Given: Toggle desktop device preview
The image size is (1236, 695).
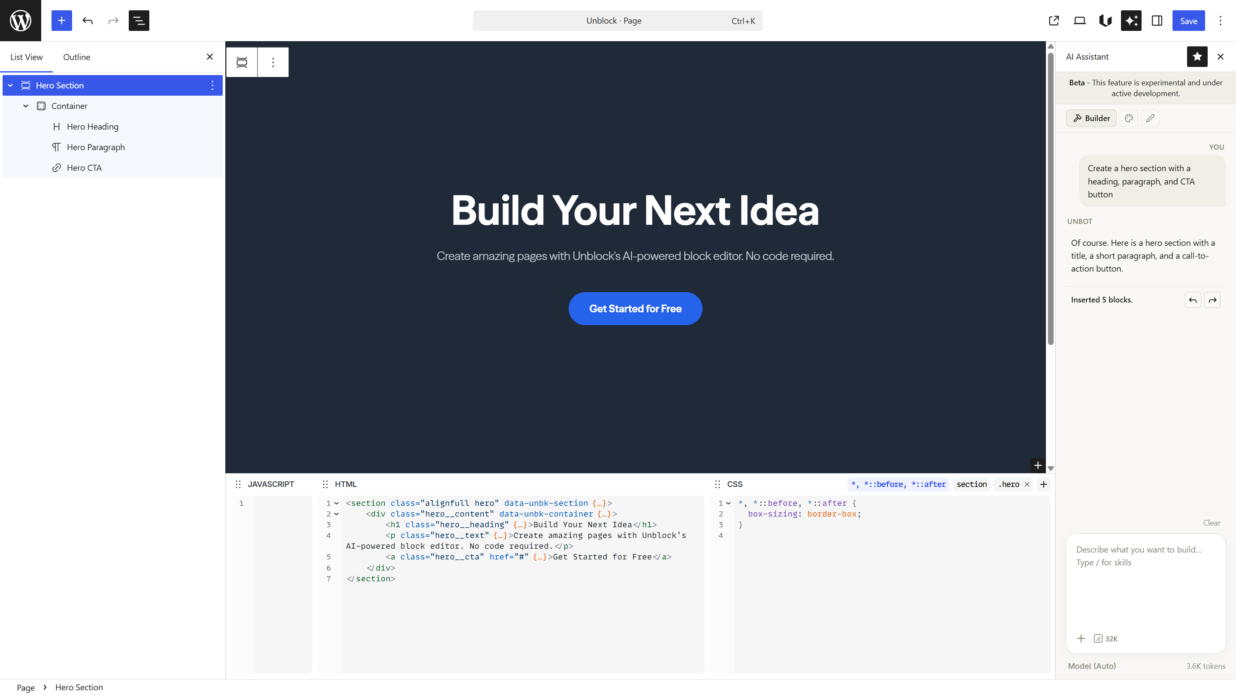Looking at the screenshot, I should [1080, 21].
